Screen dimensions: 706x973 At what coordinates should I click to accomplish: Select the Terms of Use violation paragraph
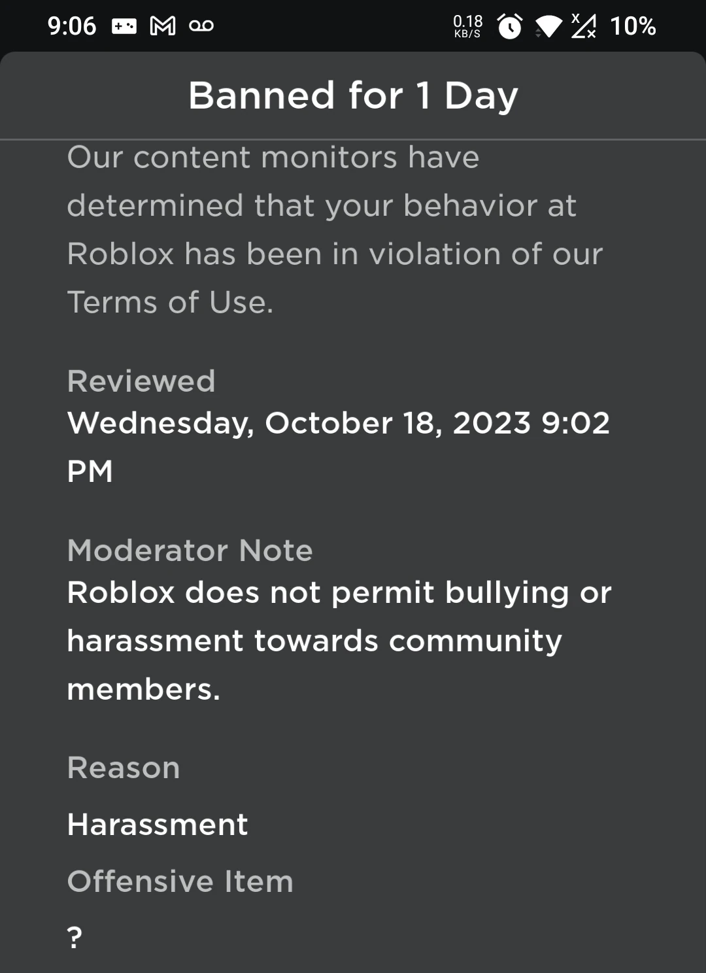335,229
